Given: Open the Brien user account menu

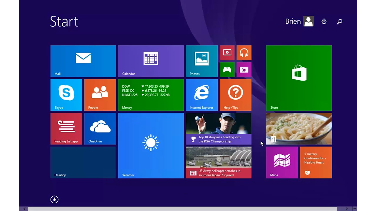Looking at the screenshot, I should [x=299, y=21].
